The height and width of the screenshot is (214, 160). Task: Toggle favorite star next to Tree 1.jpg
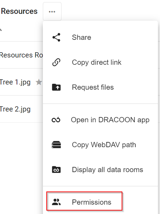(x=39, y=82)
